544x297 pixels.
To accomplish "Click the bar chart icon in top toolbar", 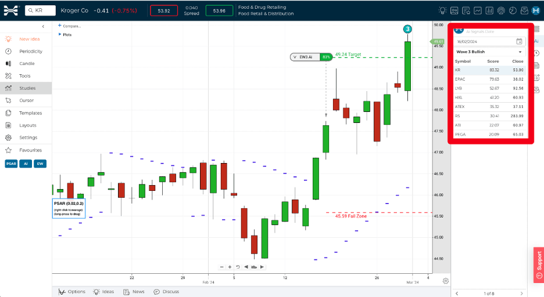I will click(x=489, y=10).
